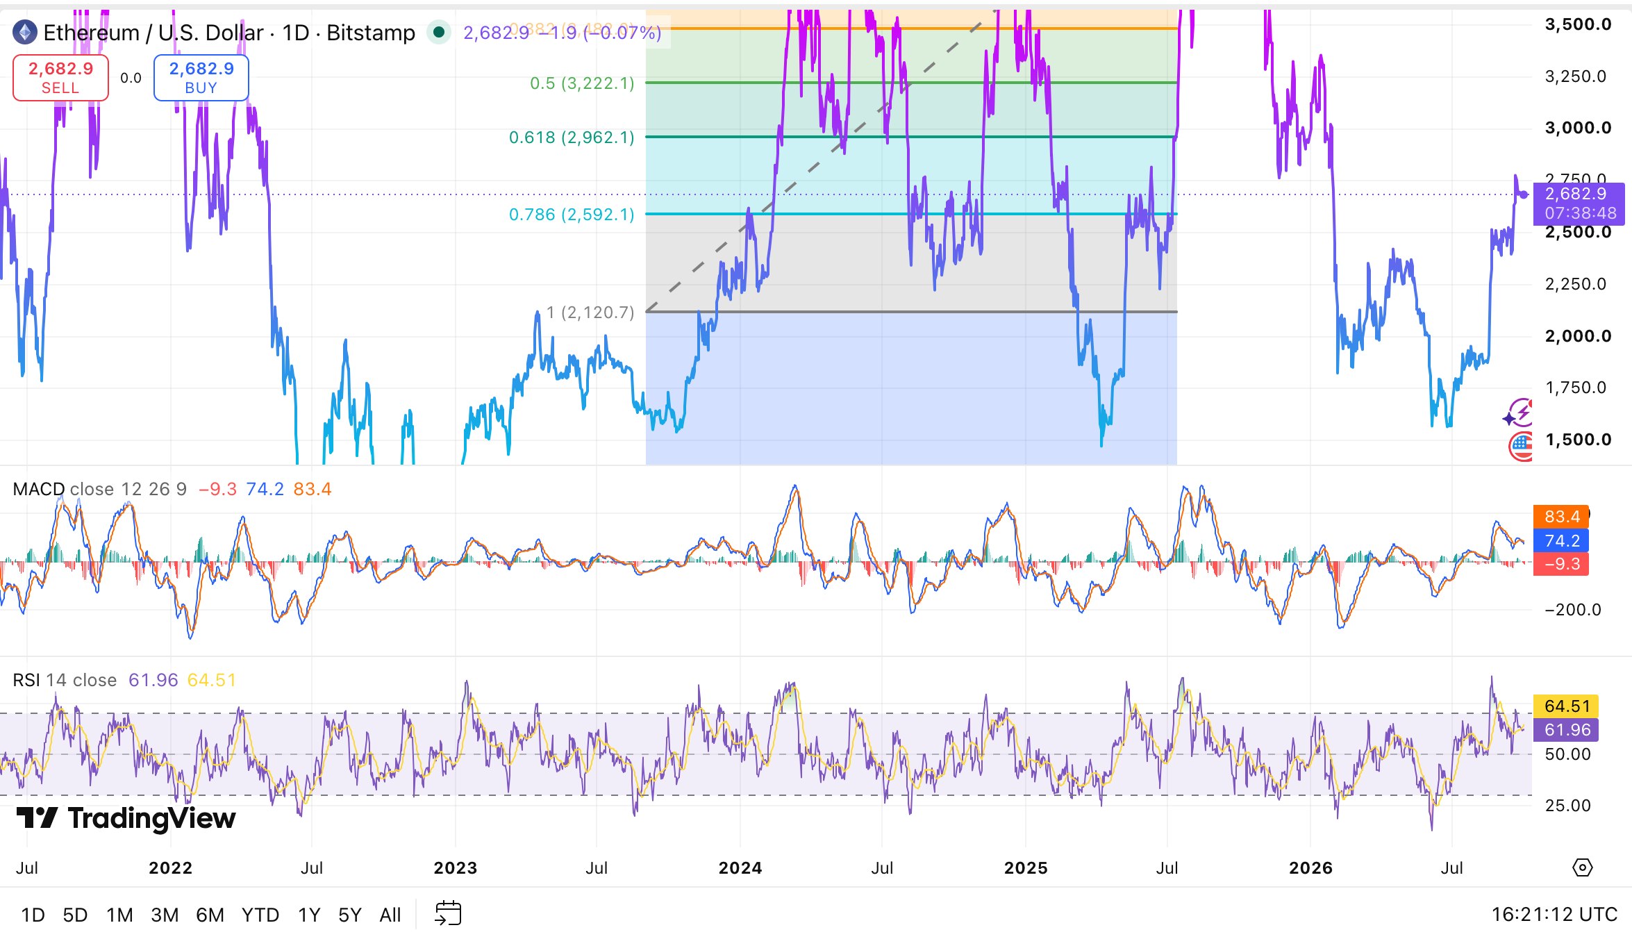
Task: Select the 1D time range
Action: coord(33,915)
